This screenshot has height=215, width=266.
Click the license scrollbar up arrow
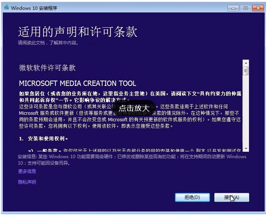246,62
